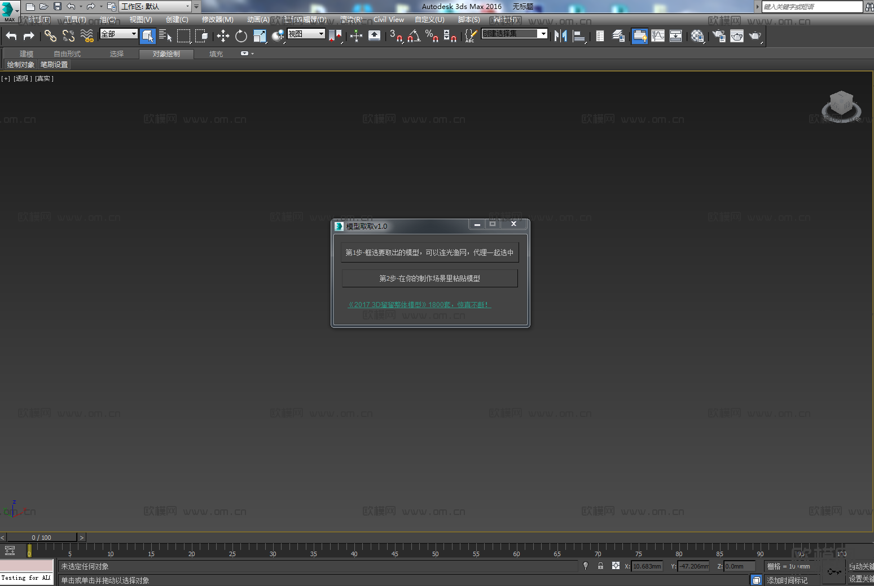The height and width of the screenshot is (586, 874).
Task: Open Render Setup dialog
Action: (719, 36)
